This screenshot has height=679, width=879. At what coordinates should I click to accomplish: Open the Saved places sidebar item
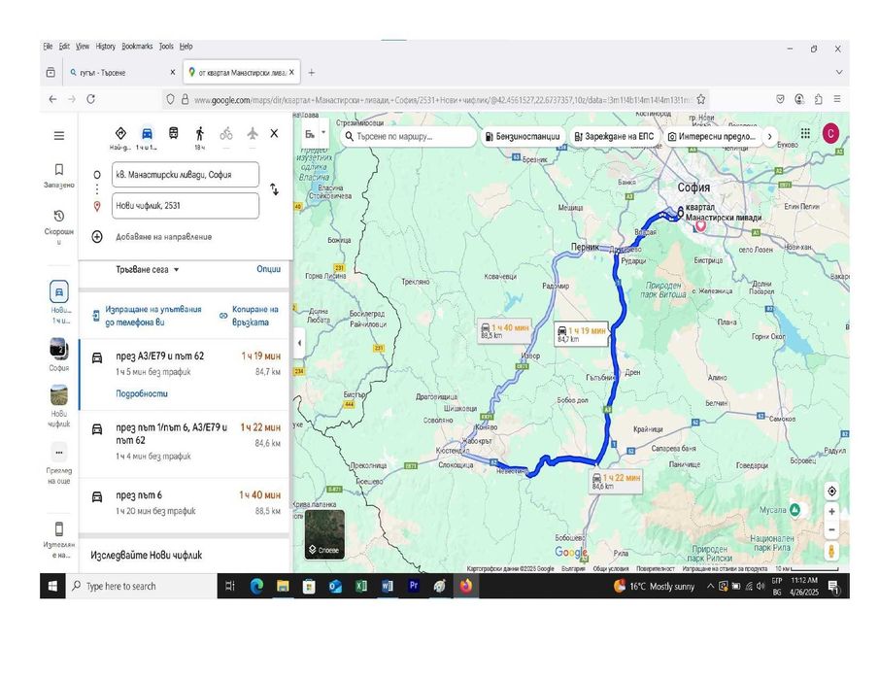click(x=59, y=176)
